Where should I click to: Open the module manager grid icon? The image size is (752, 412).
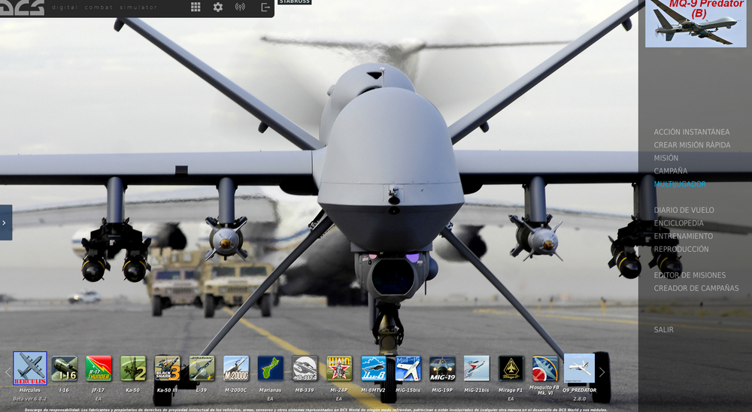coord(196,7)
